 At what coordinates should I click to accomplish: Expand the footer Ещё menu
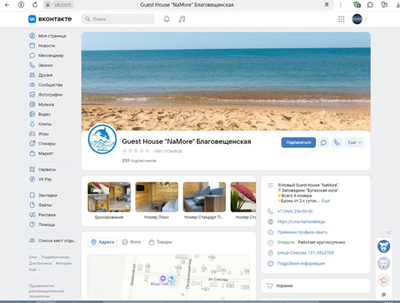34,270
